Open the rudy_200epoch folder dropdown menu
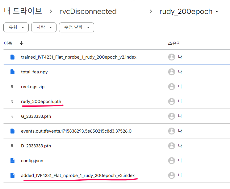 (x=217, y=12)
